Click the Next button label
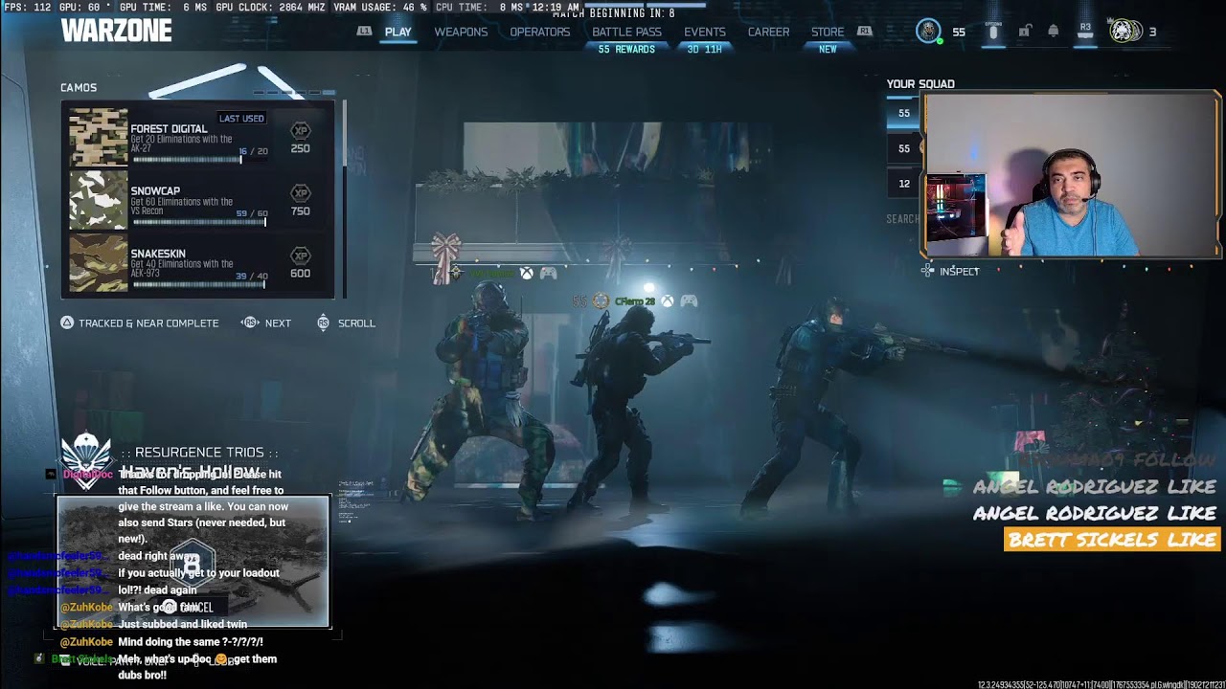 click(278, 323)
